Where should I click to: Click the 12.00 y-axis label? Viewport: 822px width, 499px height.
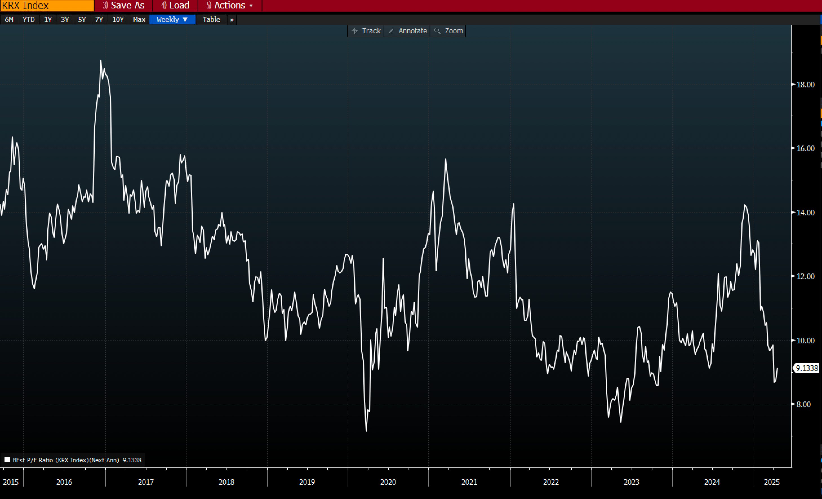click(x=805, y=276)
